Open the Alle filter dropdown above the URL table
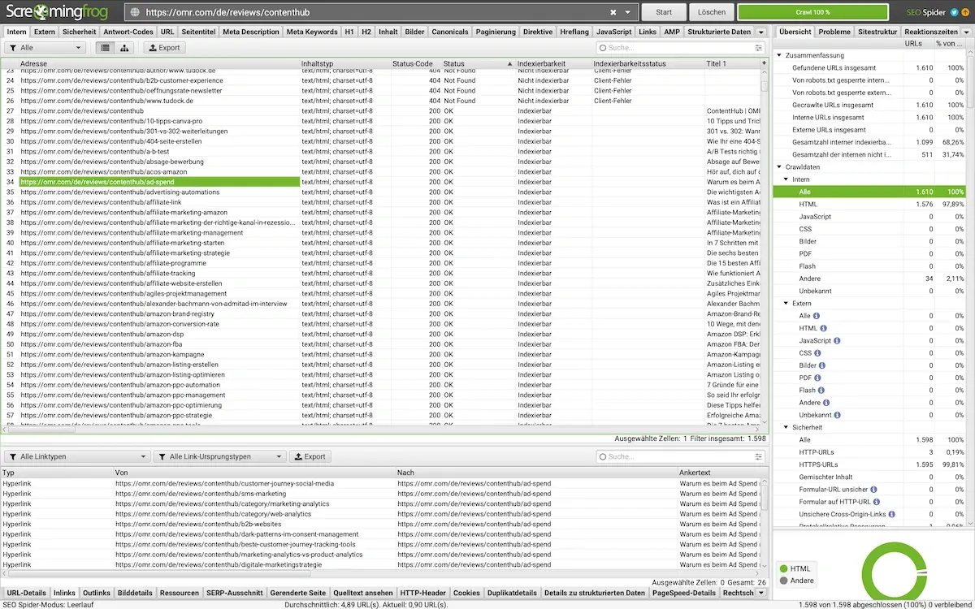The width and height of the screenshot is (975, 609). (44, 48)
